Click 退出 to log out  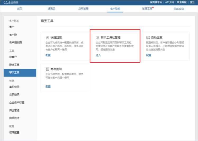(x=192, y=2)
